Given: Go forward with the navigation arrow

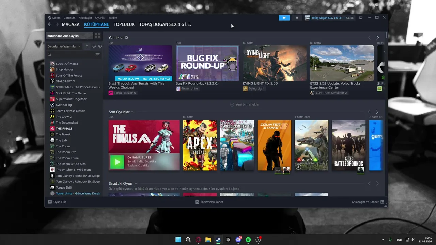Looking at the screenshot, I should point(57,24).
